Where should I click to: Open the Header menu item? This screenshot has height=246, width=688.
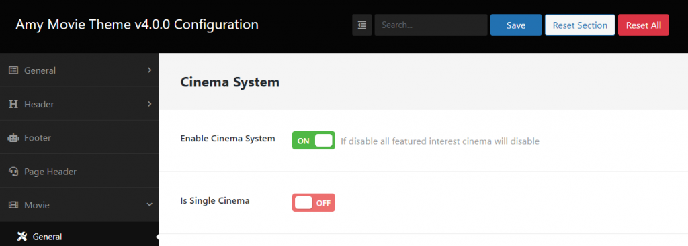point(79,104)
